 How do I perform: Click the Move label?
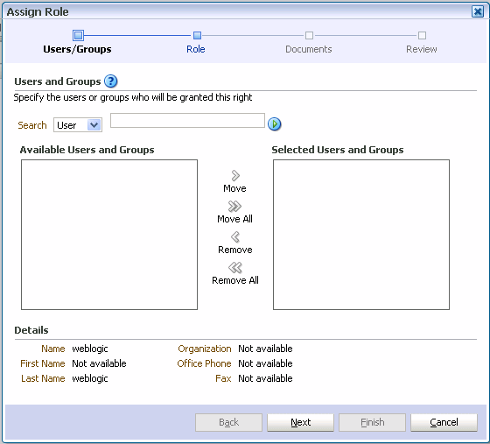(234, 188)
